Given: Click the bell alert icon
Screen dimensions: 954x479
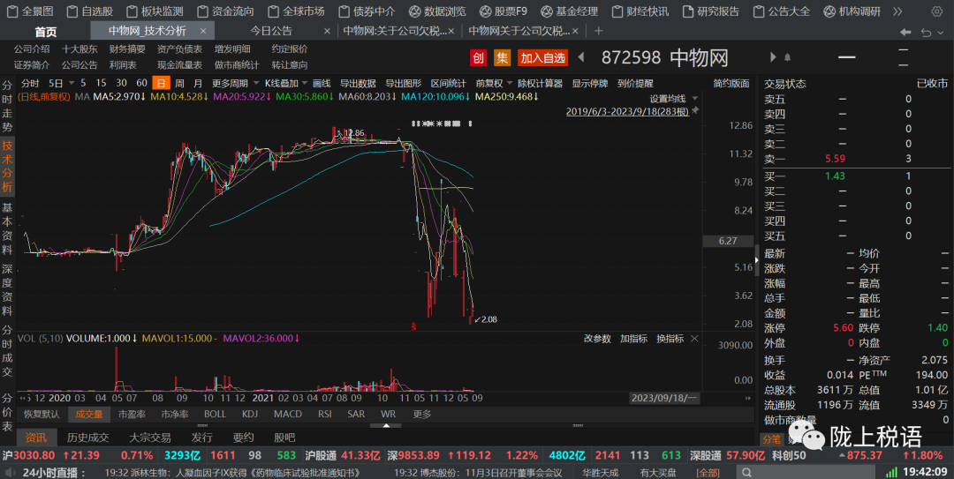Looking at the screenshot, I should coord(787,57).
